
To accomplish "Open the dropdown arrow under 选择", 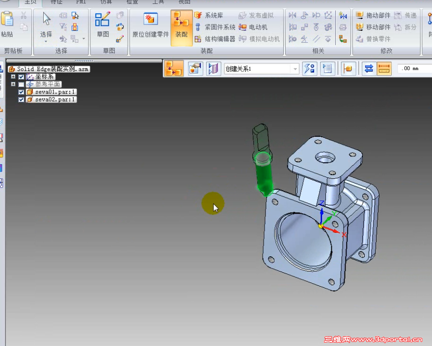I will (46, 42).
